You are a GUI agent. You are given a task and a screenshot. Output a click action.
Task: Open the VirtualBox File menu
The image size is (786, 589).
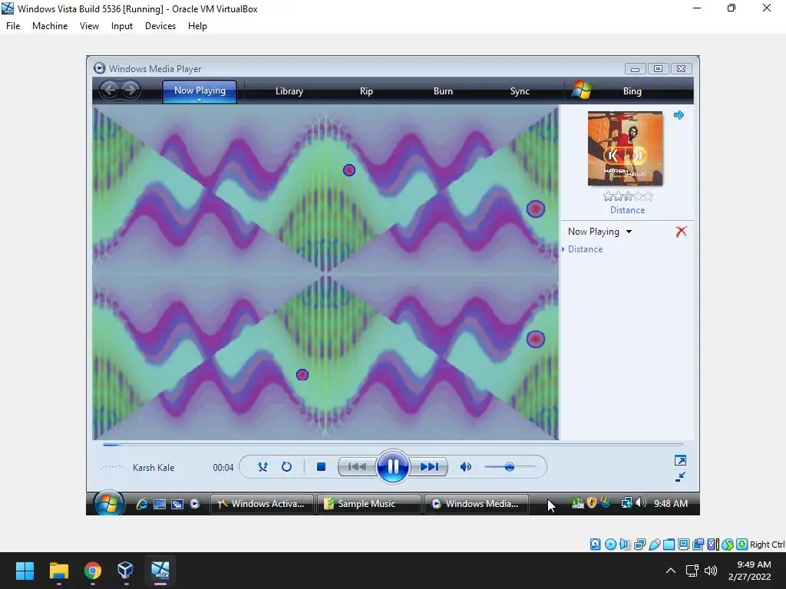click(13, 26)
